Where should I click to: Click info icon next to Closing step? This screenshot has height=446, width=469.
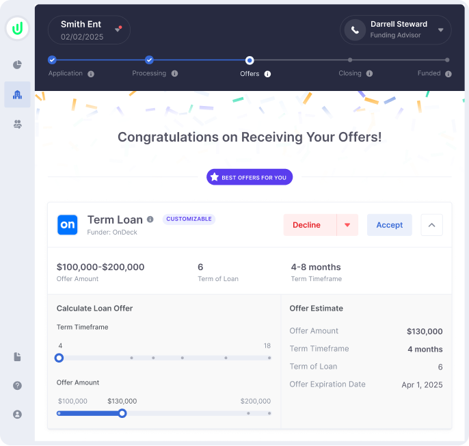(369, 73)
